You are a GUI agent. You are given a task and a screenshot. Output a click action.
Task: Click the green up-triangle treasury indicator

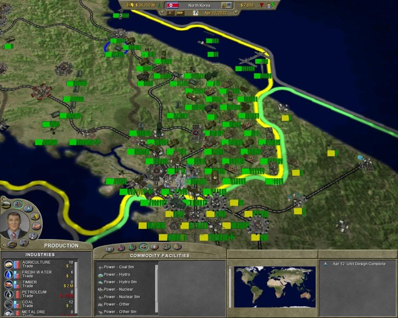click(160, 5)
